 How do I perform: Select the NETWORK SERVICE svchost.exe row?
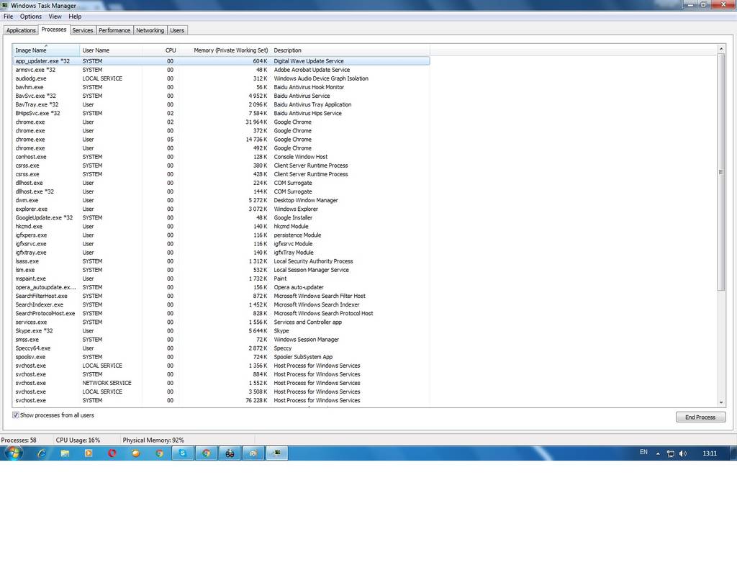click(221, 382)
